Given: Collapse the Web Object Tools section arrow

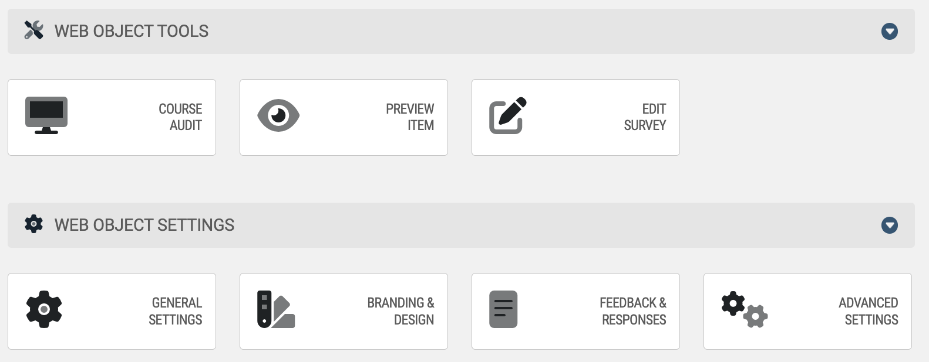Looking at the screenshot, I should tap(890, 31).
